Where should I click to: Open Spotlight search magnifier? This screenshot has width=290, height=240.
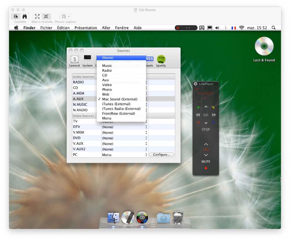[273, 28]
